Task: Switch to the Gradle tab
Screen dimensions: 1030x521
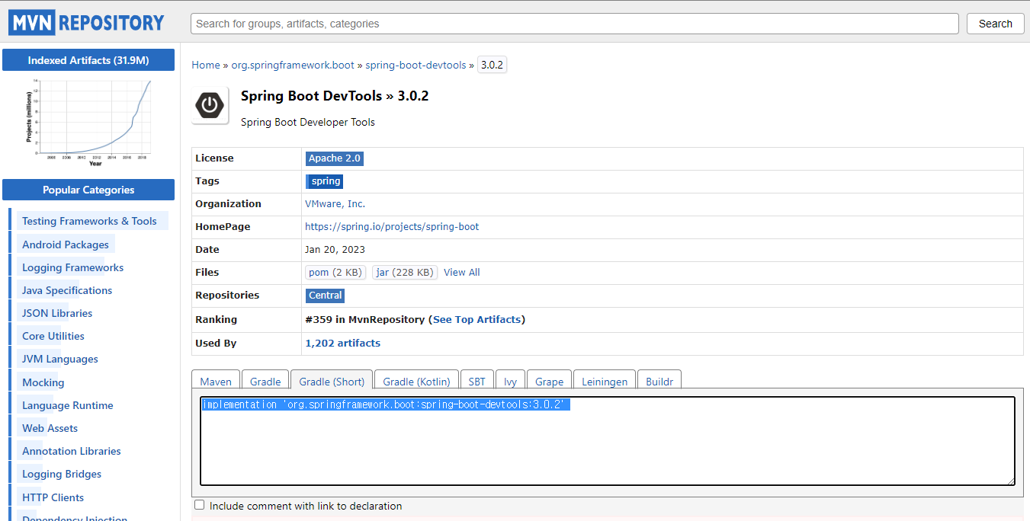Action: tap(265, 382)
